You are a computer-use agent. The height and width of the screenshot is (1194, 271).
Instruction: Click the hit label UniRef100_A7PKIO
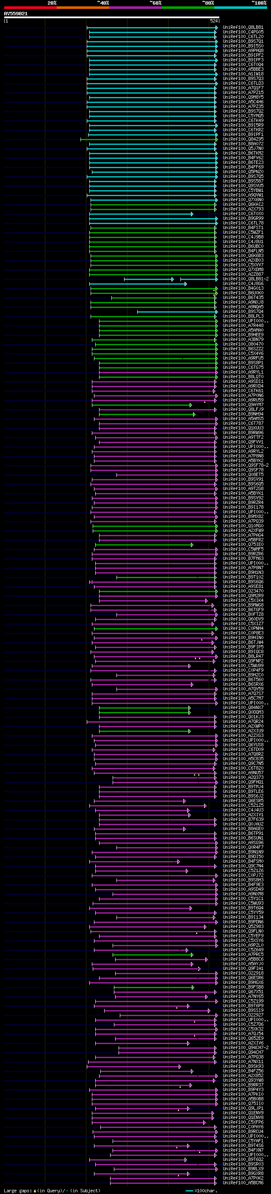243,1094
